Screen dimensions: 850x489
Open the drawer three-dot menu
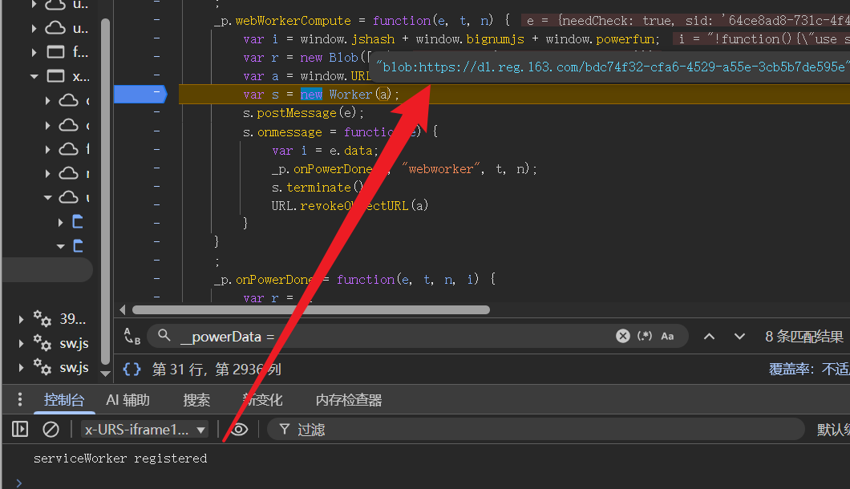pos(20,399)
